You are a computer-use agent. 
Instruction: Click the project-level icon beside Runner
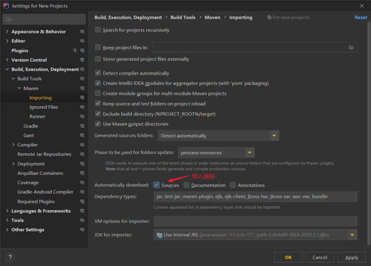click(x=82, y=117)
